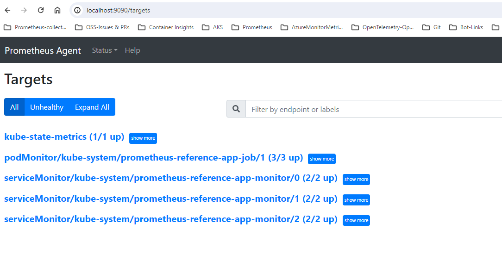This screenshot has height=273, width=502.
Task: Reload the targets page
Action: 41,10
